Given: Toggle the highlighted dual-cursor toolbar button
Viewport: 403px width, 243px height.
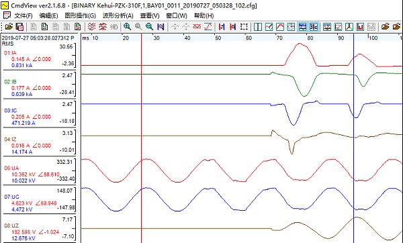Looking at the screenshot, I should pos(314,26).
